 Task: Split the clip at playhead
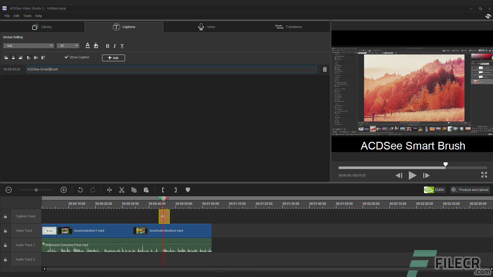(x=109, y=190)
